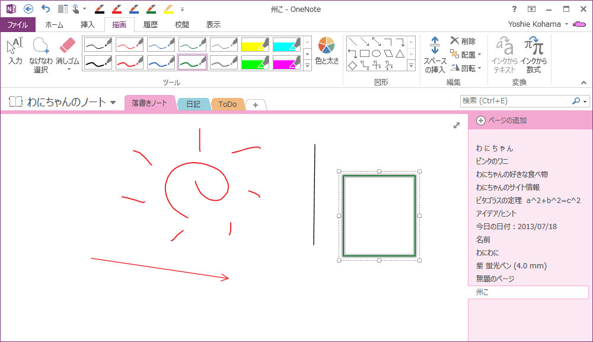Open touch/mouse mode dropdown arrow
593x342 pixels.
(84, 9)
